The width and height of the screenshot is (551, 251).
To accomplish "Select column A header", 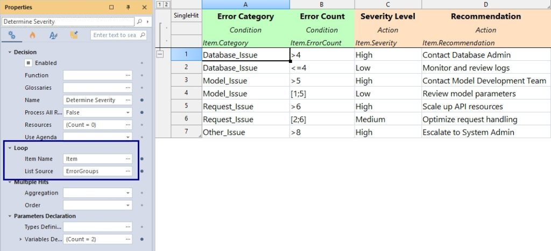I will pyautogui.click(x=245, y=4).
